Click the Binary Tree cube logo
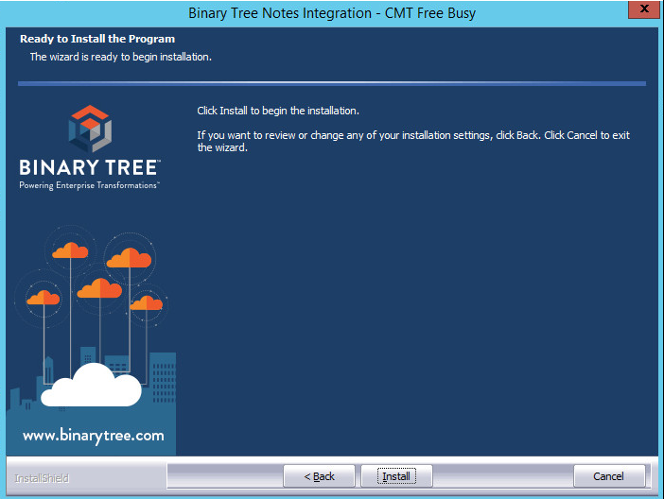664x499 pixels. [x=90, y=129]
